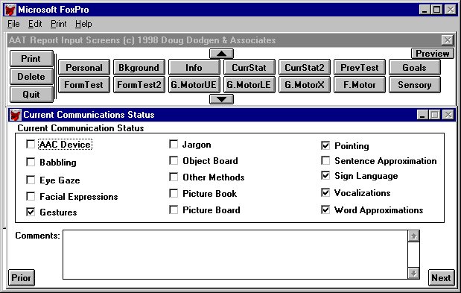Uncheck the Gestures checkbox
The image size is (461, 293).
click(x=31, y=212)
